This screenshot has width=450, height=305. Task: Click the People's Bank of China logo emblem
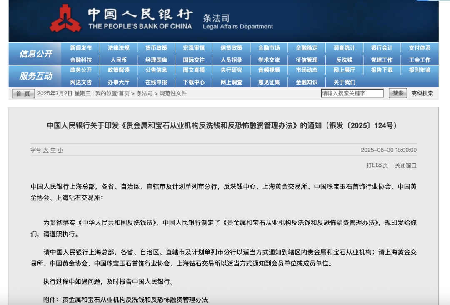[x=65, y=19]
